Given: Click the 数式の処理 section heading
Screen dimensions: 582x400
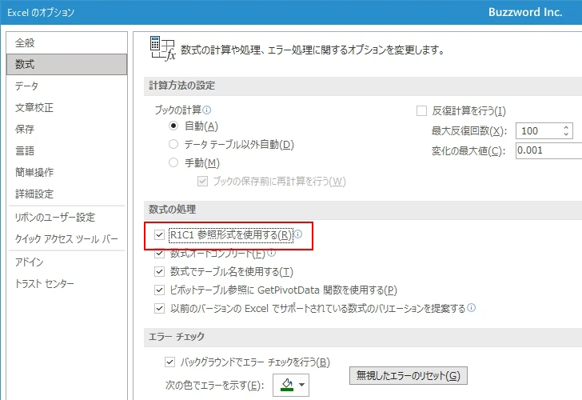Looking at the screenshot, I should 172,209.
